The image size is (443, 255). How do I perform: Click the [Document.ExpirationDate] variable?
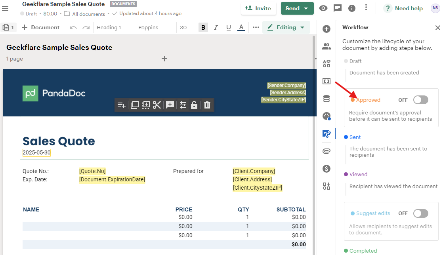pyautogui.click(x=112, y=179)
